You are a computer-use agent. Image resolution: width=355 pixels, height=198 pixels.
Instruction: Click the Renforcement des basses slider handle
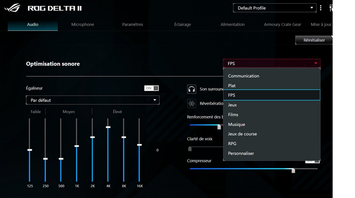coord(219,127)
